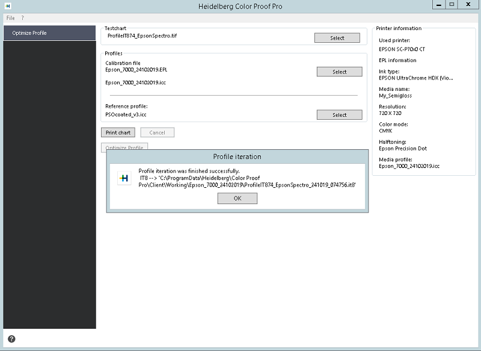
Task: Click the Reference profile: label
Action: click(x=126, y=106)
